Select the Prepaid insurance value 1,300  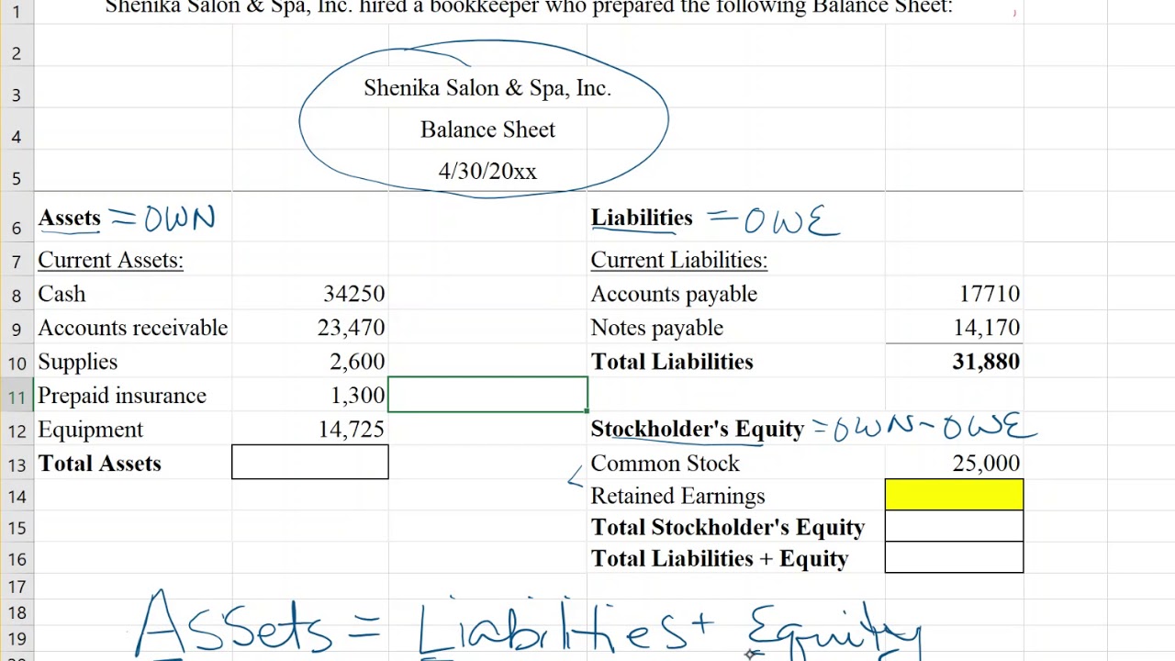point(310,396)
